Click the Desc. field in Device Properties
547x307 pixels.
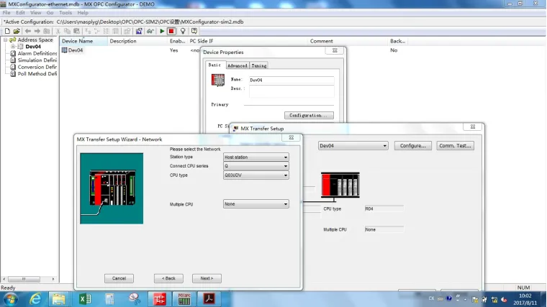coord(291,91)
